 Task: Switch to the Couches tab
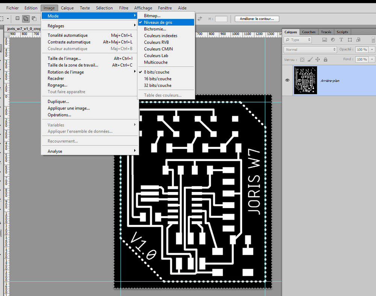click(x=309, y=32)
